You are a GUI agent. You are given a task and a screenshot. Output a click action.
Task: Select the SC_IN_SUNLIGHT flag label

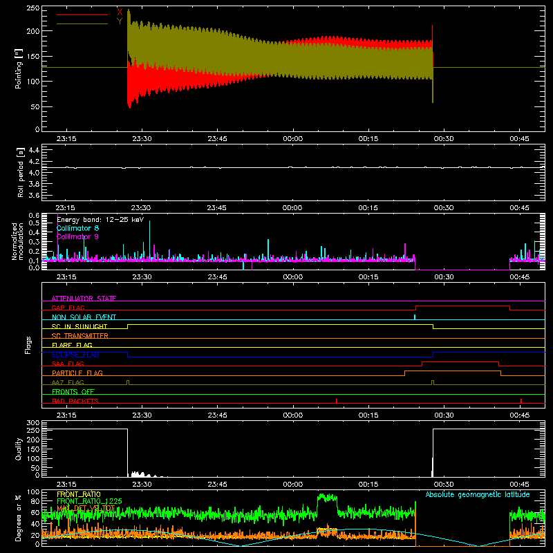(79, 326)
